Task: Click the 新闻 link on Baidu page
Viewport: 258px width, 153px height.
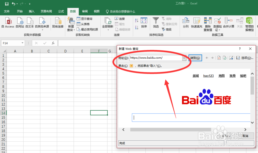Action: [x=196, y=76]
